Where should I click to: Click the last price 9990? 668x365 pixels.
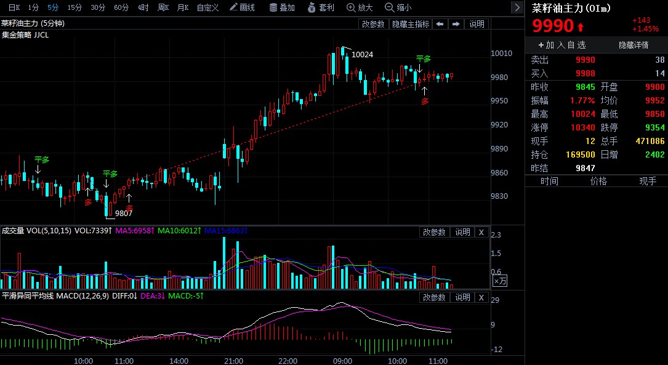pyautogui.click(x=553, y=26)
